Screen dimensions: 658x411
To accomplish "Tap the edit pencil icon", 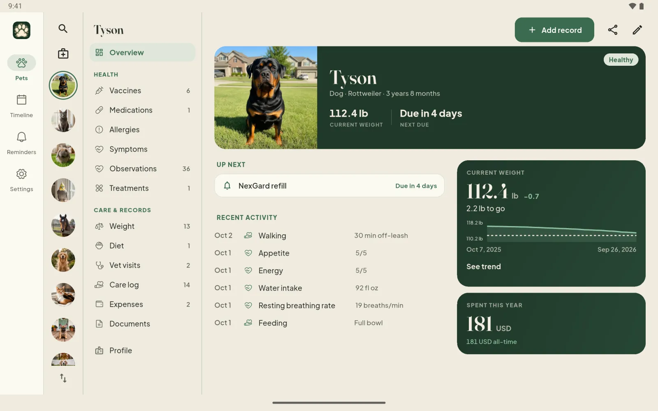I will click(x=637, y=30).
